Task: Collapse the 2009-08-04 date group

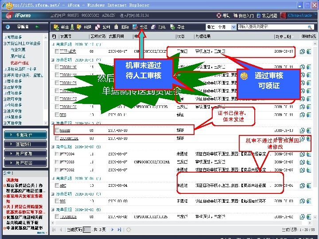Action: pyautogui.click(x=53, y=178)
